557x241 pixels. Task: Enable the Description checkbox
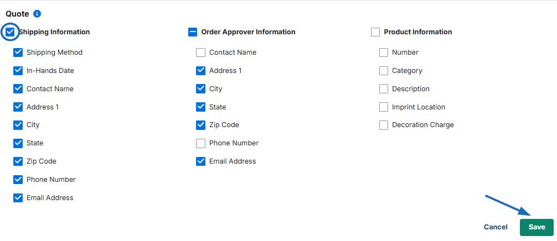(384, 89)
